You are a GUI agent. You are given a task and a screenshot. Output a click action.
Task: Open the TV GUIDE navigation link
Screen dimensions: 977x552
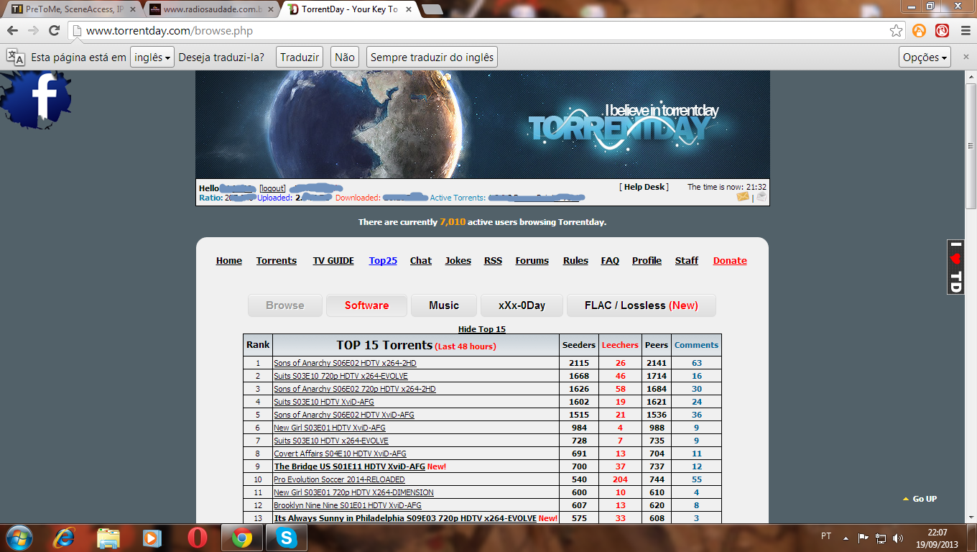333,261
